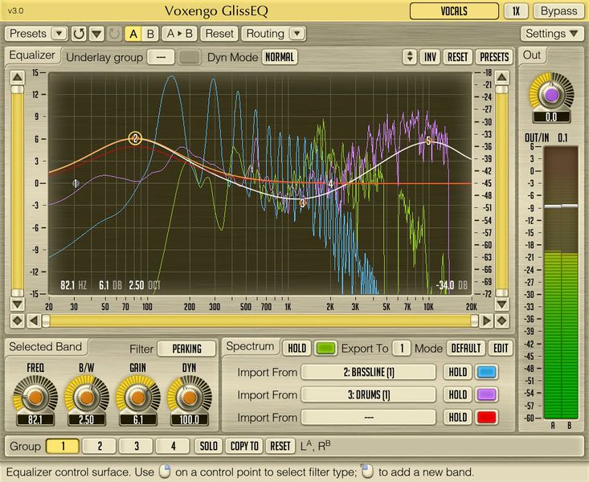
Task: Click the equalizer zoom up-down arrows icon
Action: point(410,57)
